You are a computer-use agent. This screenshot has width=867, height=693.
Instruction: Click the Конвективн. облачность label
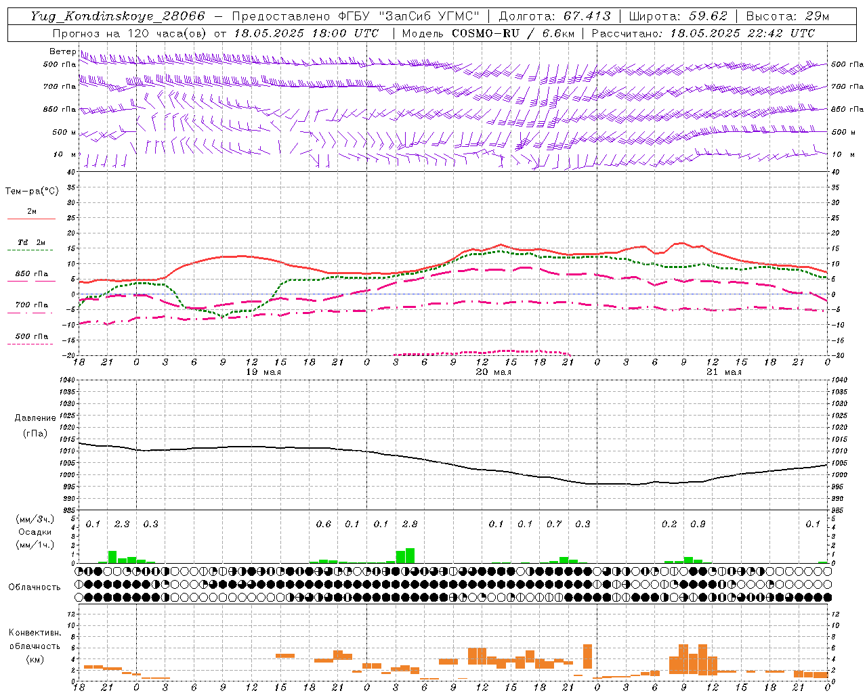tap(35, 640)
